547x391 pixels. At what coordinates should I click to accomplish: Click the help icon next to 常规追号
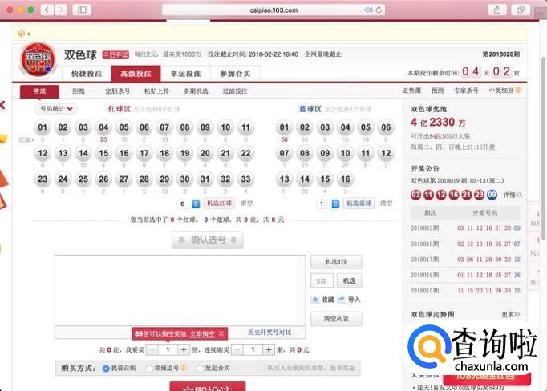(x=183, y=367)
